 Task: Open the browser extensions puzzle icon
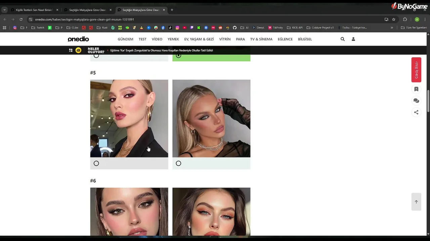405,19
